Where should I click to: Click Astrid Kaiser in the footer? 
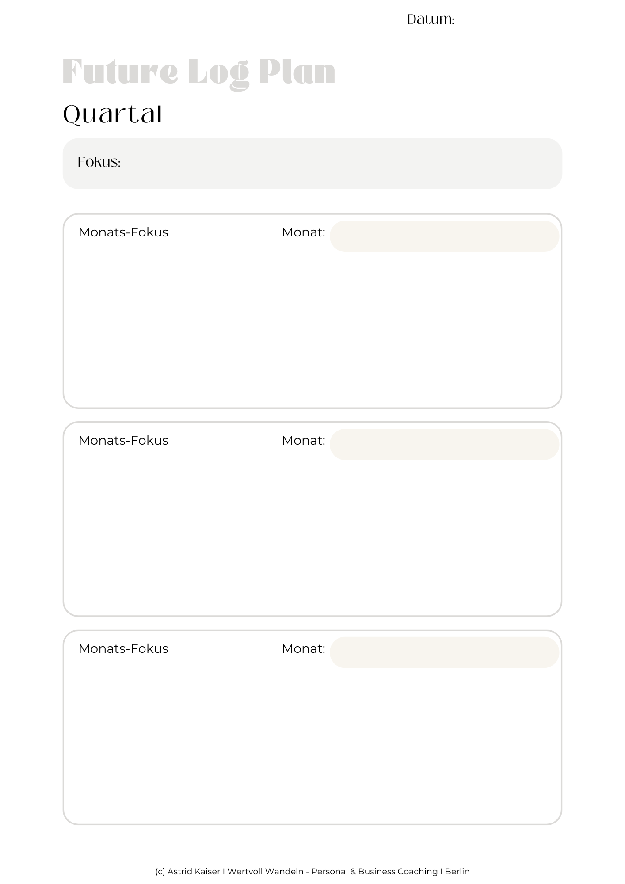[194, 871]
